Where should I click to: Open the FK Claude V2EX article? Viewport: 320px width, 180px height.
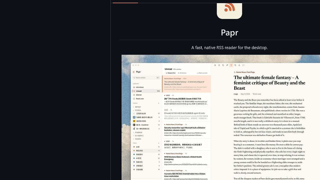186,100
